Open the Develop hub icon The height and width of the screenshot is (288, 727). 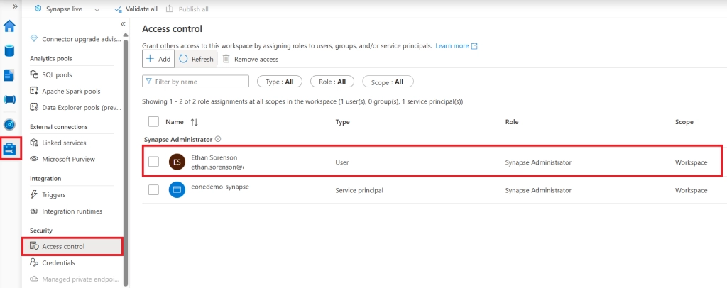pos(10,75)
